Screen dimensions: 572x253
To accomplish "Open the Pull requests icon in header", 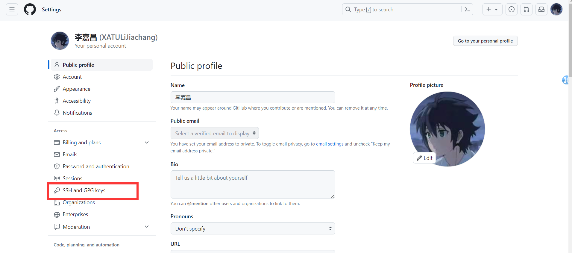I will coord(527,9).
